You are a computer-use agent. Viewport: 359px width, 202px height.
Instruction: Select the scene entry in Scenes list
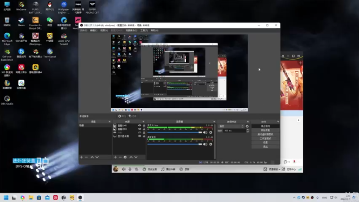pos(95,126)
